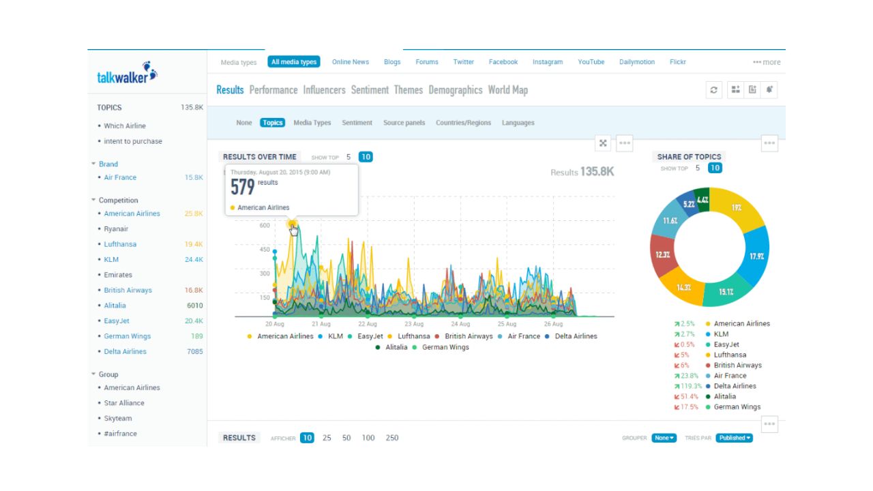Select Star Alliance in Group list

(124, 403)
